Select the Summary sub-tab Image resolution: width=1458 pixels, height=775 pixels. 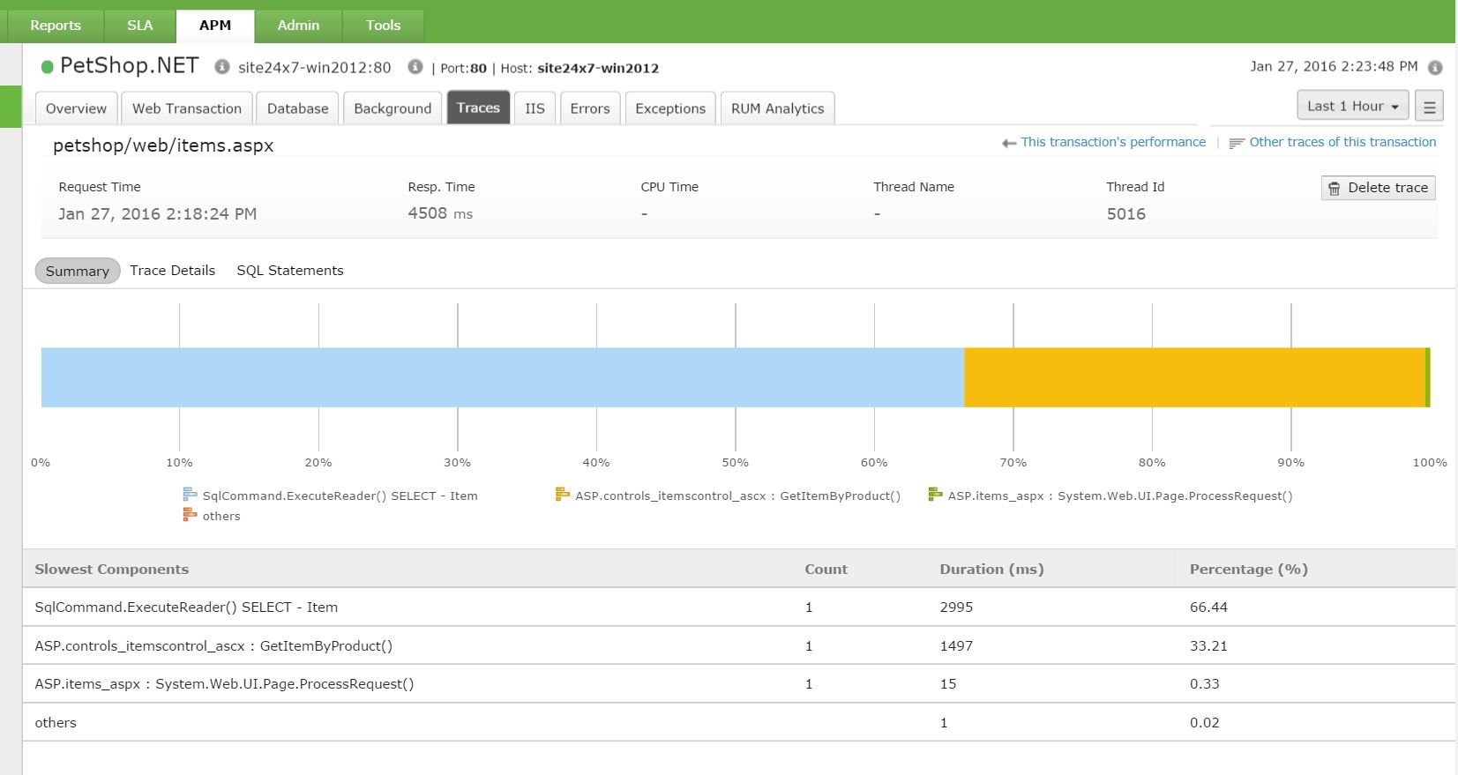point(78,271)
